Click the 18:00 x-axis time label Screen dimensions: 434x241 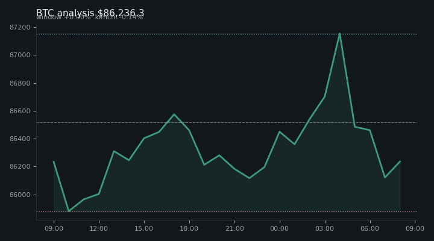pos(189,228)
